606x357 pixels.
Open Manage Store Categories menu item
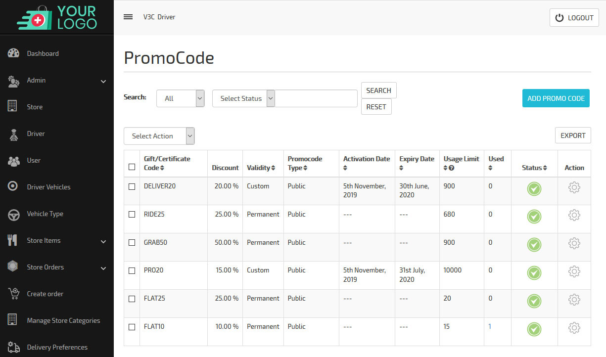63,320
